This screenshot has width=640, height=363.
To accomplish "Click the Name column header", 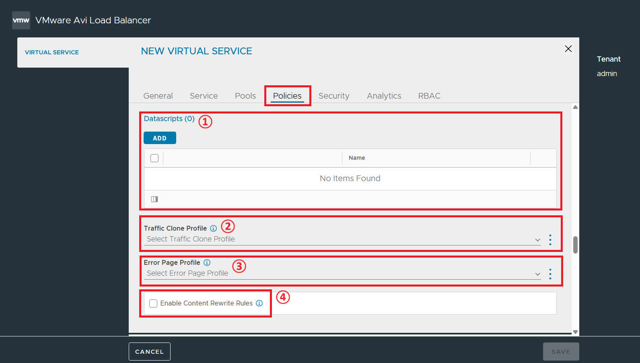I will (357, 158).
